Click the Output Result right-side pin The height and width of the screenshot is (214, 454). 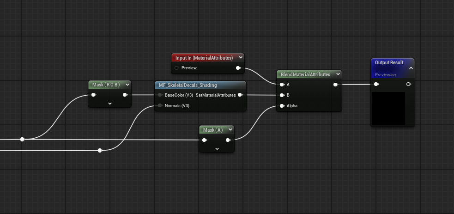[409, 84]
